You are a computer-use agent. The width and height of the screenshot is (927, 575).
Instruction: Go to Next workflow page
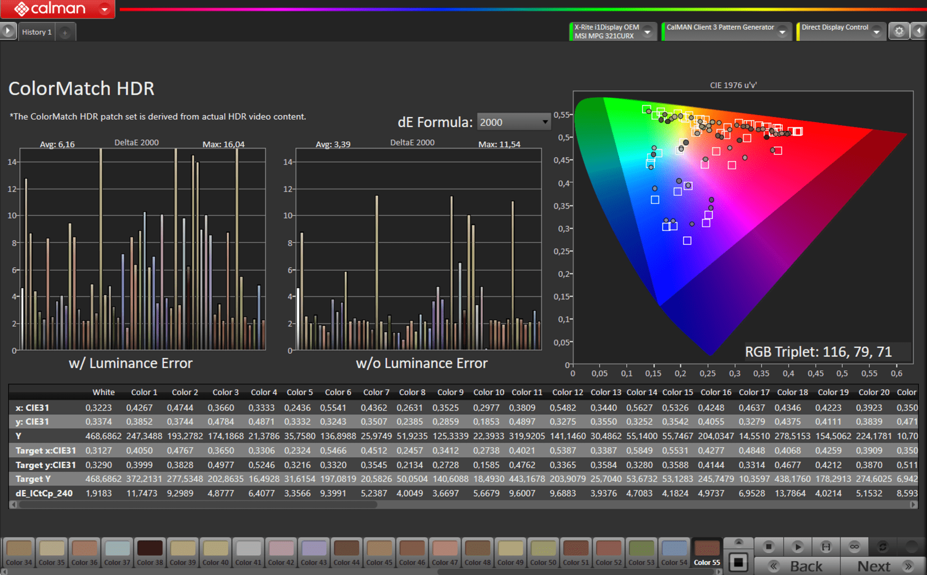coord(883,566)
